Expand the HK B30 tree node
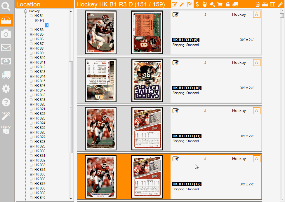 [31, 151]
